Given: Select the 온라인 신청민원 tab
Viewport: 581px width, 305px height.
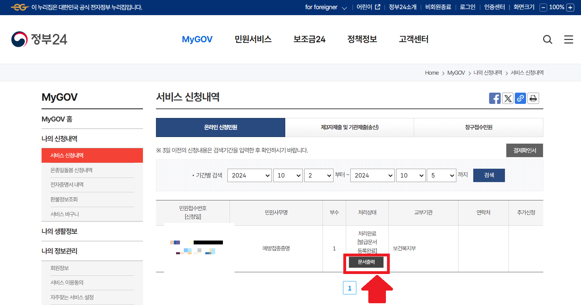Looking at the screenshot, I should pyautogui.click(x=220, y=127).
